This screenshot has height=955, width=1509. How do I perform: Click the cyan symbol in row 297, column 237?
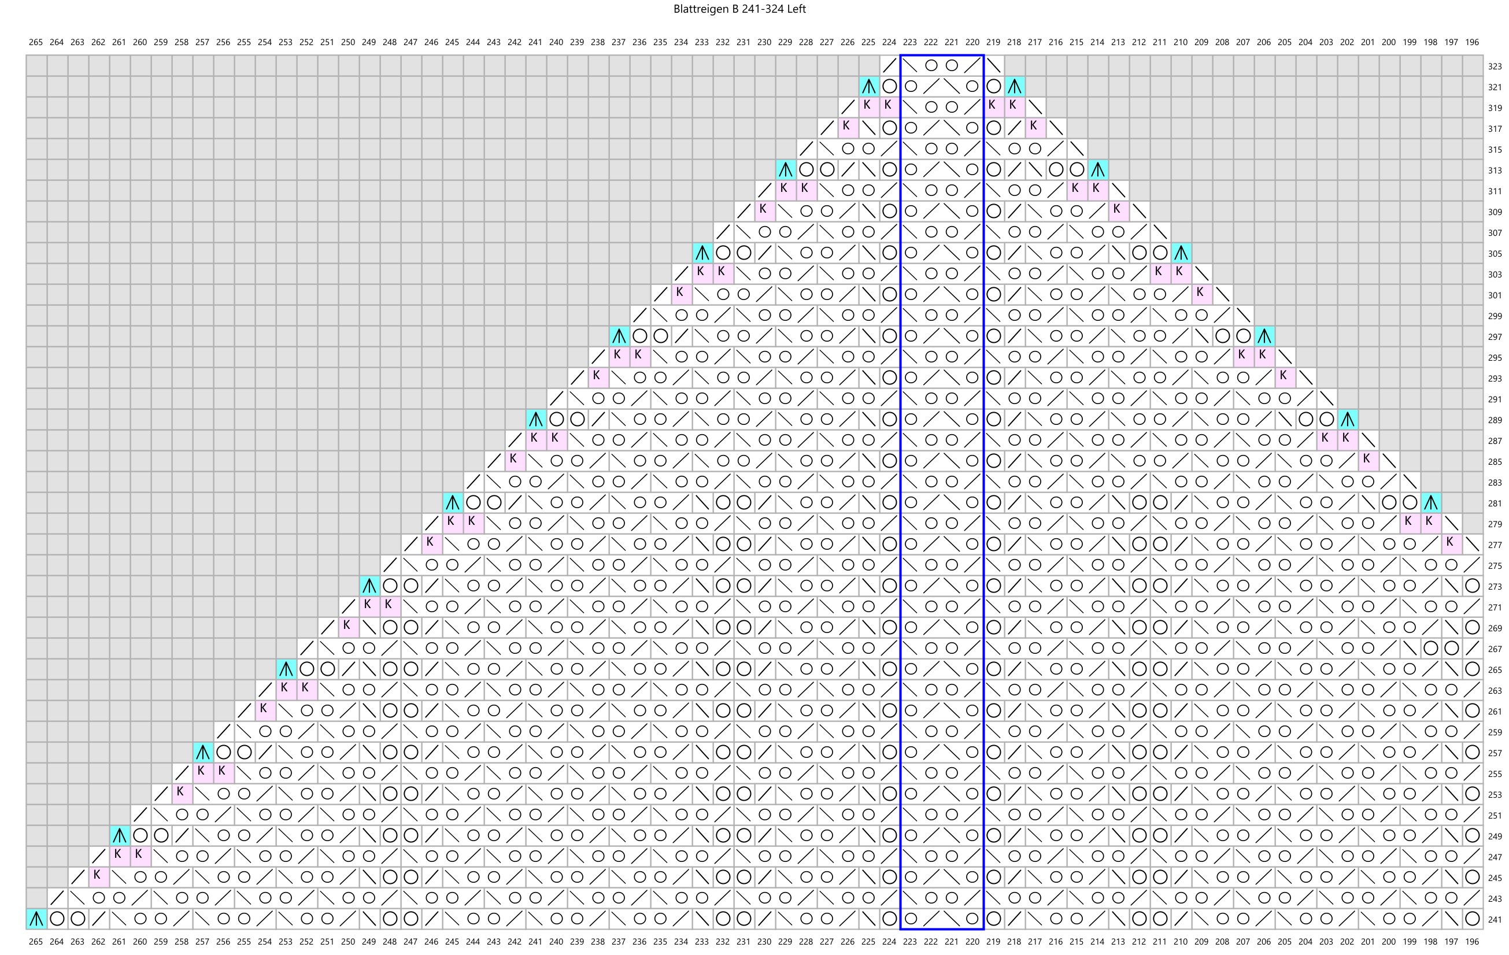619,336
